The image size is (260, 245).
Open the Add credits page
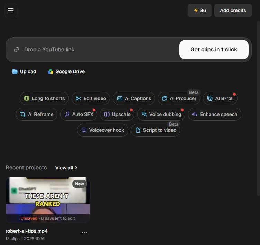(x=233, y=10)
